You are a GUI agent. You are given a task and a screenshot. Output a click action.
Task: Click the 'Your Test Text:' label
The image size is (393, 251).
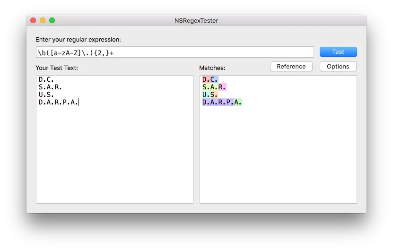click(x=57, y=68)
